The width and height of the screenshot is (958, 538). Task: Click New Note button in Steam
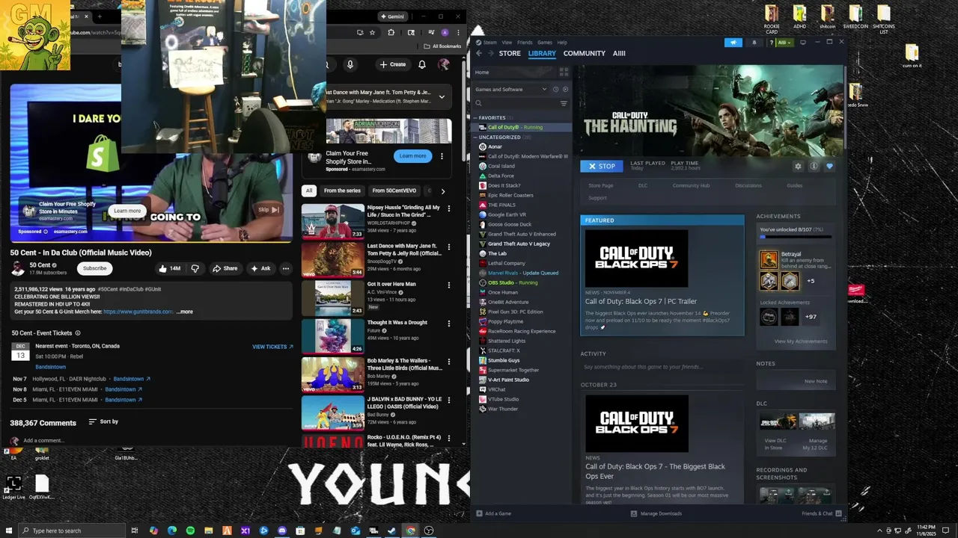816,381
